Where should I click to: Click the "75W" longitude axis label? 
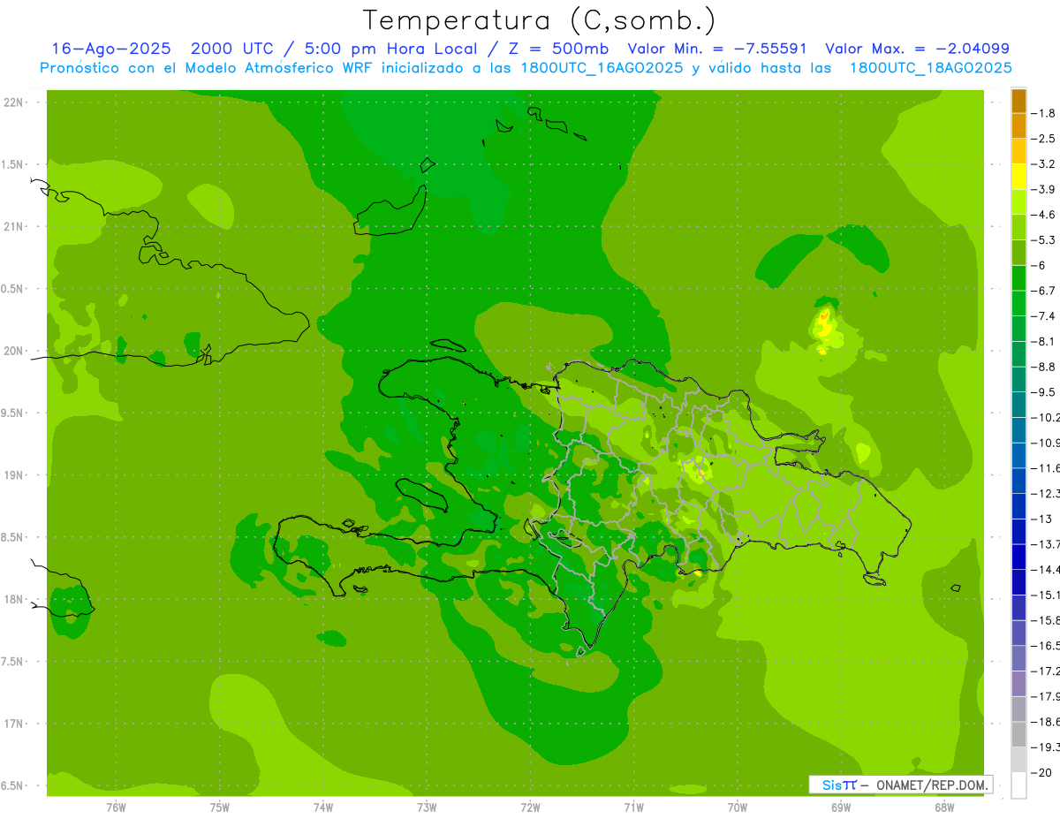coord(220,808)
